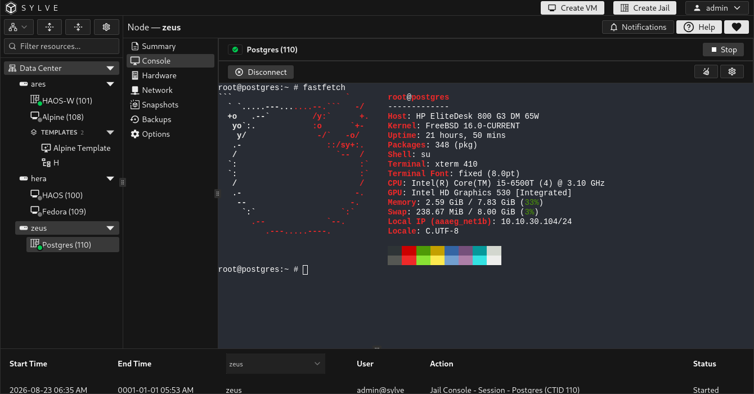The image size is (754, 394).
Task: Collapse the ares node
Action: tap(110, 84)
